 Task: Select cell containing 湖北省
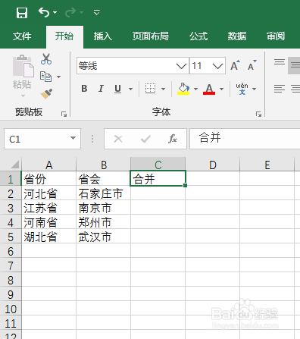[x=49, y=237]
